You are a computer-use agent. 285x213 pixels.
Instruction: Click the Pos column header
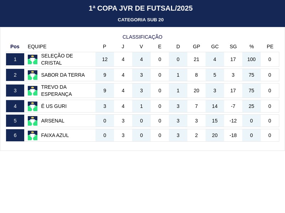[15, 47]
